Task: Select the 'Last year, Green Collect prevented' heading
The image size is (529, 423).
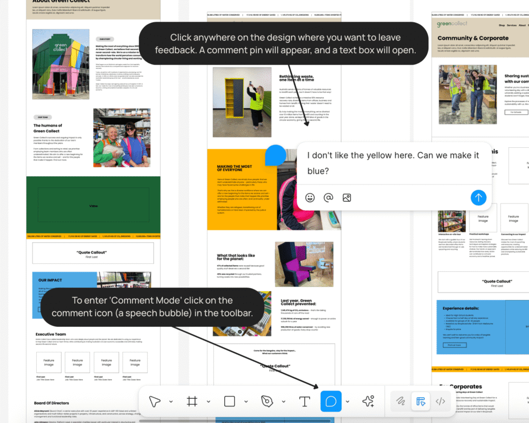Action: pyautogui.click(x=298, y=302)
